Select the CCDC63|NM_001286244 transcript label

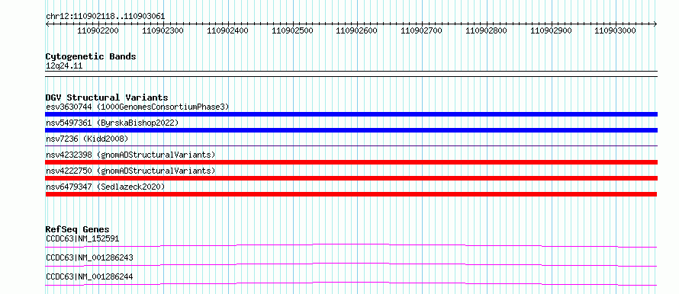pyautogui.click(x=89, y=276)
